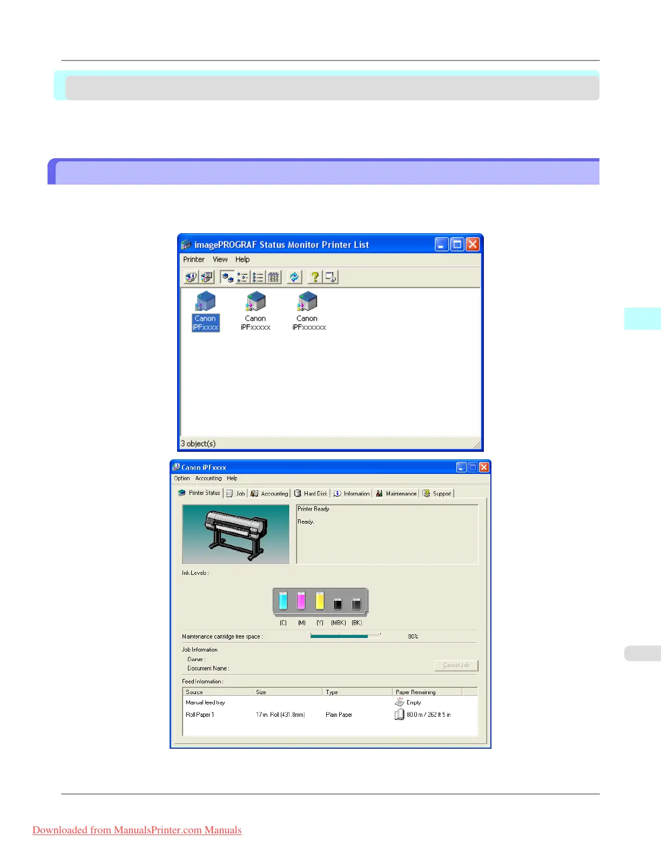
Task: Click the matte black (MBK) ink tank icon
Action: pyautogui.click(x=338, y=603)
